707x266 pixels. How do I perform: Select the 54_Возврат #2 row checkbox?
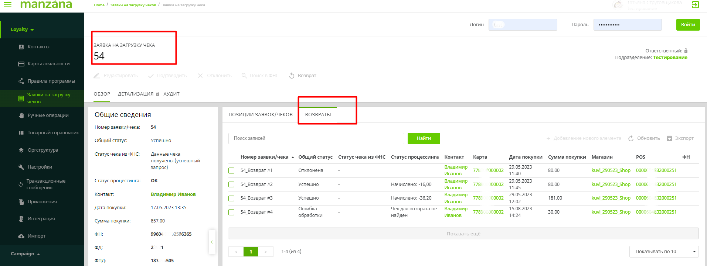(x=231, y=184)
